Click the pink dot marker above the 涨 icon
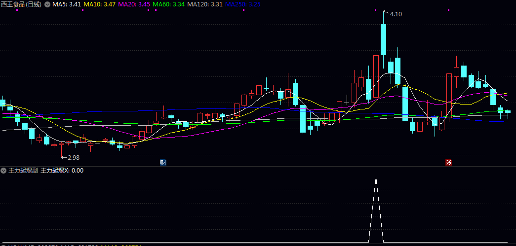The height and width of the screenshot is (246, 516). 448,10
